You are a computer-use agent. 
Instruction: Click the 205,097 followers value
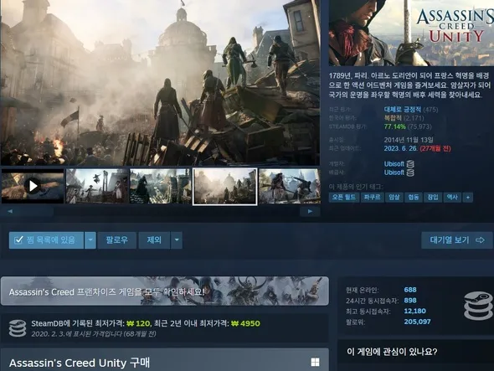(x=417, y=322)
